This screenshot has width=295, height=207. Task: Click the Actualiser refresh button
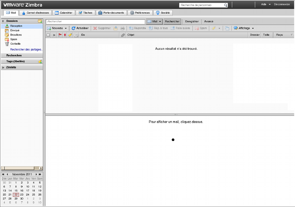coord(80,28)
